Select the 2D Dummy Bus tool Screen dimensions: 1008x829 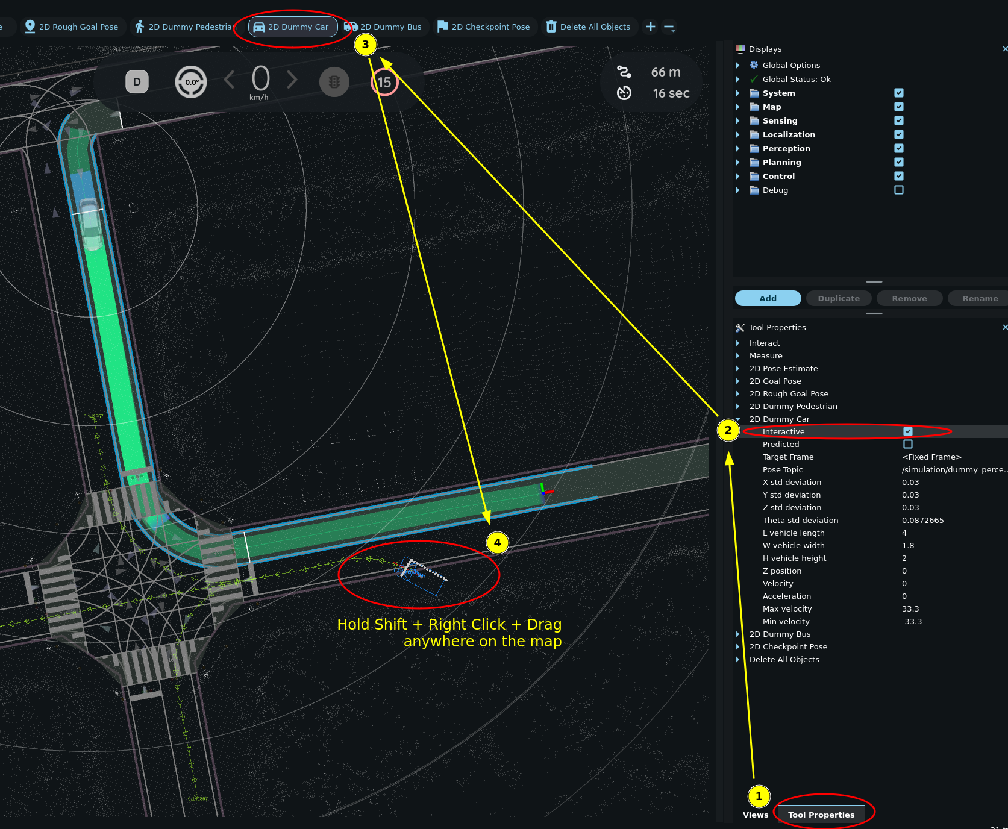pyautogui.click(x=383, y=27)
